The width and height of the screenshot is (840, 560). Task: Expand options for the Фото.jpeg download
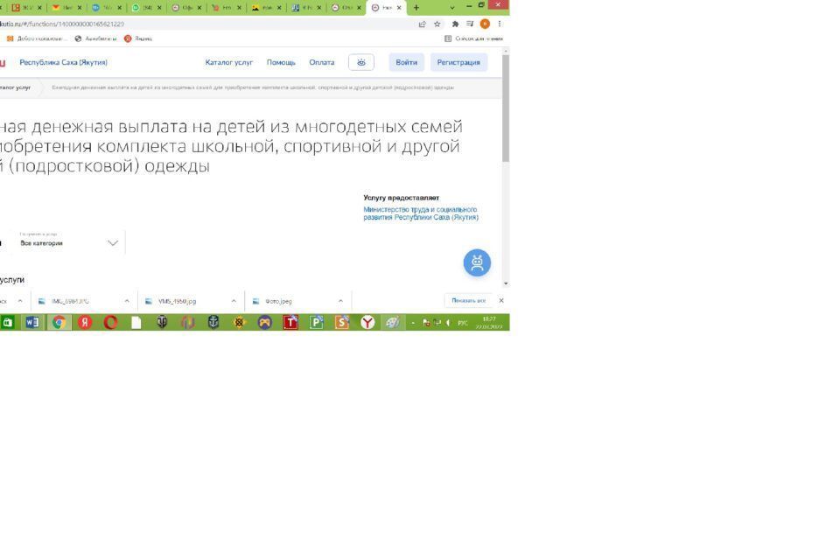click(x=340, y=301)
